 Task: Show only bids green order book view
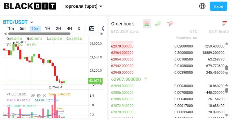pos(158,24)
